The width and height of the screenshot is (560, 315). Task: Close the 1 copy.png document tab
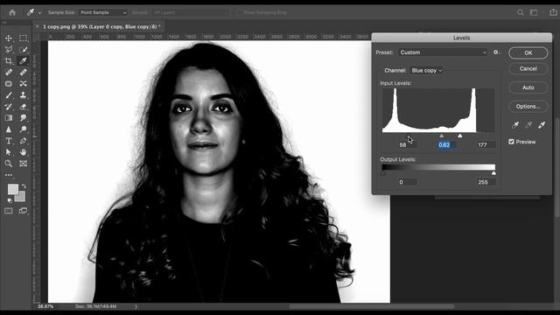[37, 26]
